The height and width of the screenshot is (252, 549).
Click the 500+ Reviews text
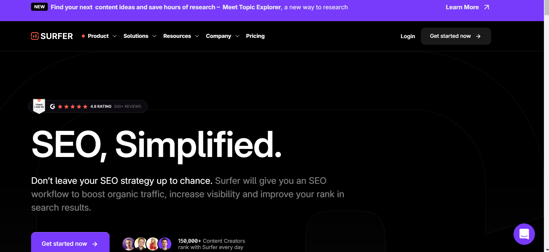click(x=127, y=107)
